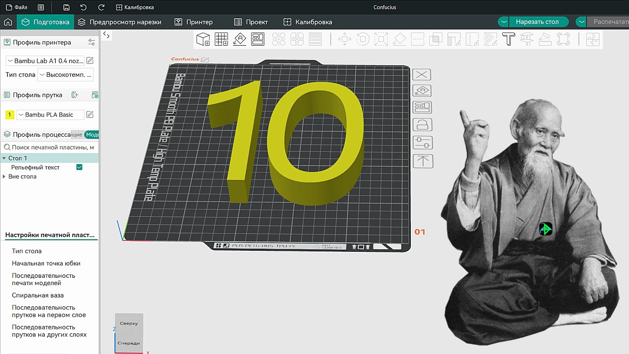The width and height of the screenshot is (629, 354).
Task: Select the Seam painting tool
Action: [472, 39]
